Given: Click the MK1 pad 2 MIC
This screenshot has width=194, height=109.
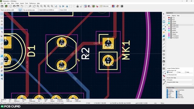Looking at the screenshot, I should [108, 61].
